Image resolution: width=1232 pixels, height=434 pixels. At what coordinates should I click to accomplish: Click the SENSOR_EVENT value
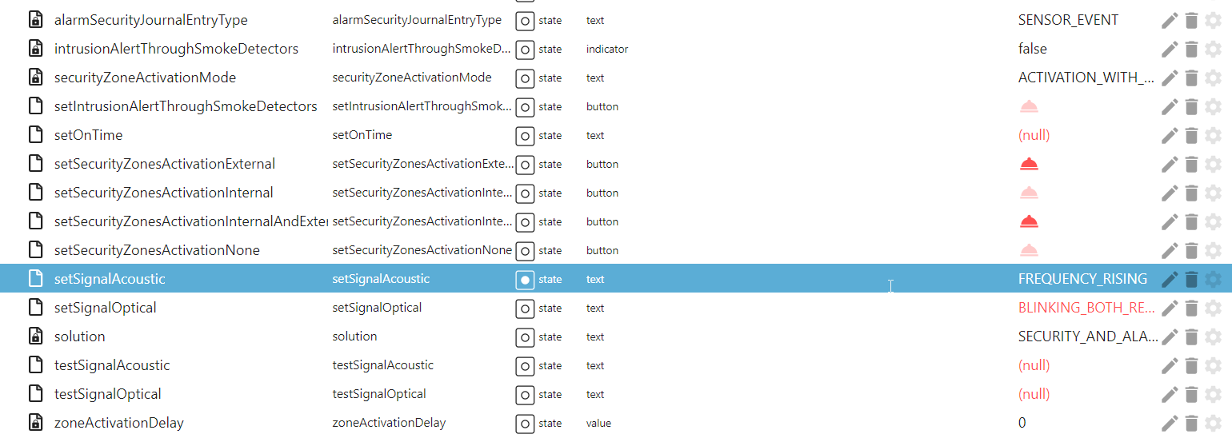click(x=1068, y=20)
